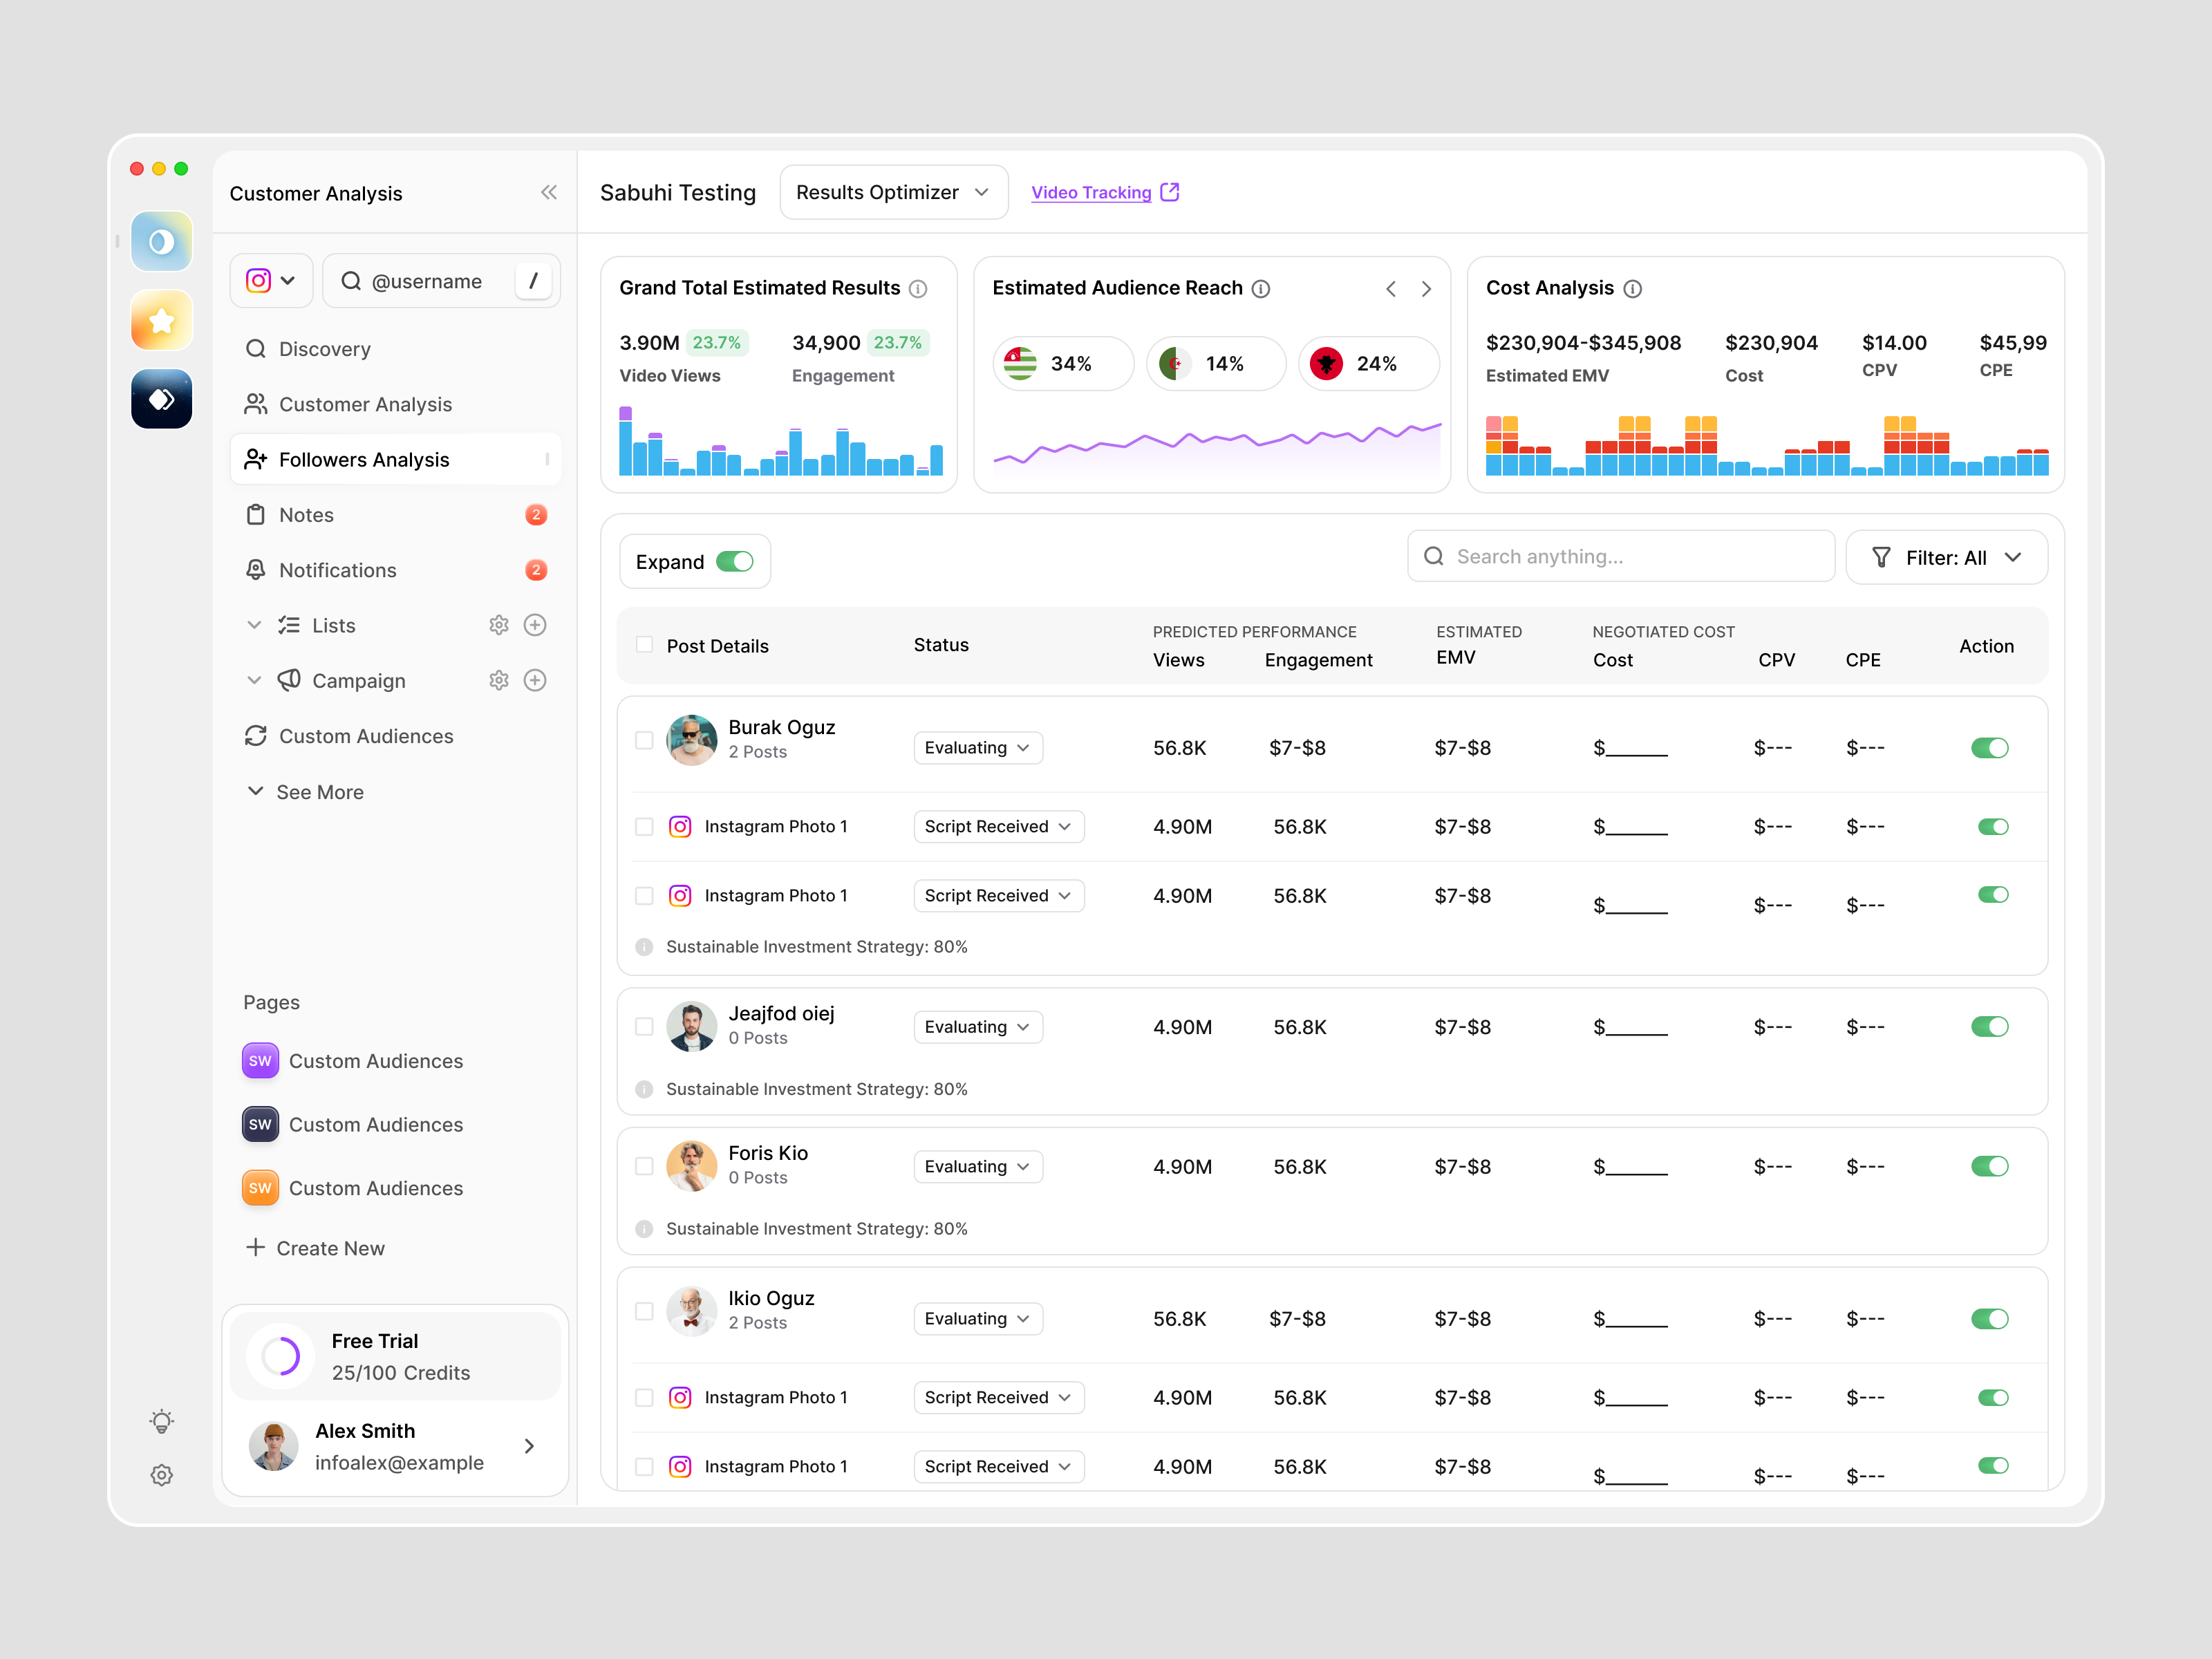This screenshot has width=2212, height=1659.
Task: Click the Grand Total Estimated Results info icon
Action: click(919, 288)
